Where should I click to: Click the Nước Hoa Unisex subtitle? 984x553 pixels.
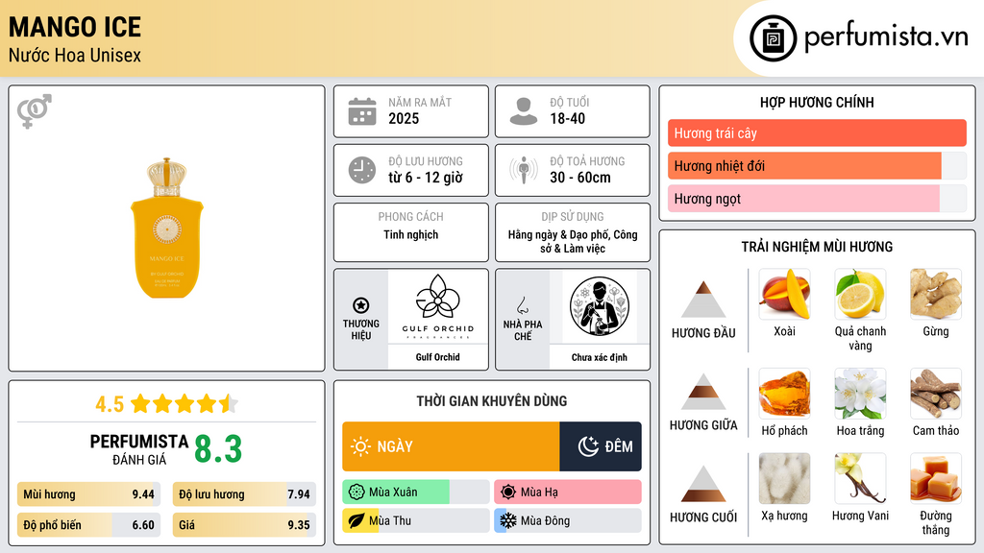[x=75, y=55]
